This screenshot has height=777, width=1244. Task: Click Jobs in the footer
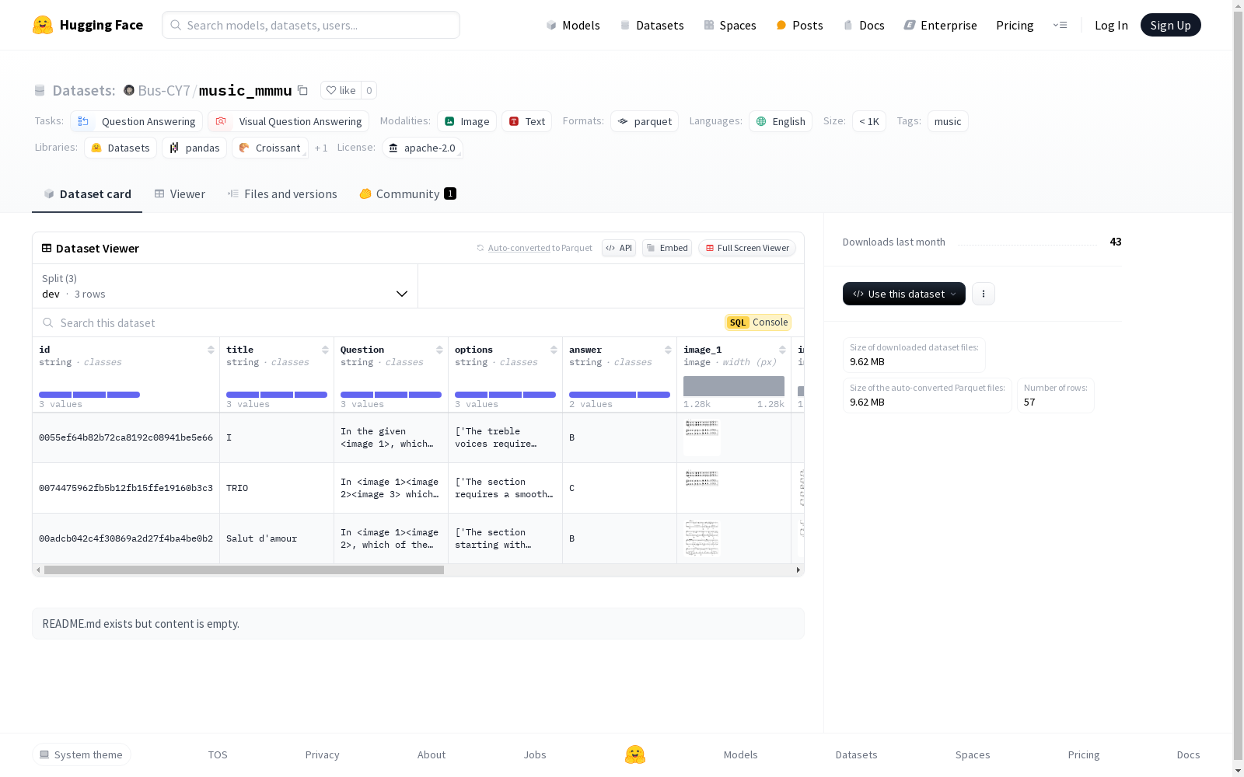point(535,754)
